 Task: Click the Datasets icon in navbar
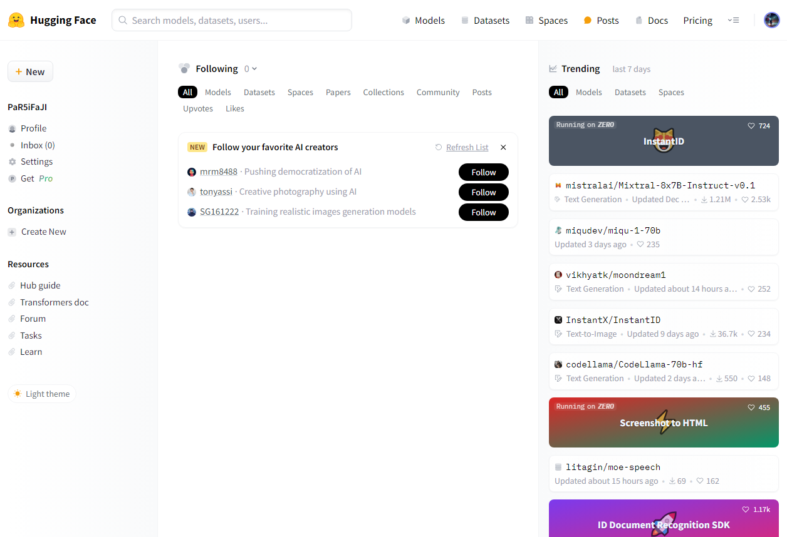[465, 21]
